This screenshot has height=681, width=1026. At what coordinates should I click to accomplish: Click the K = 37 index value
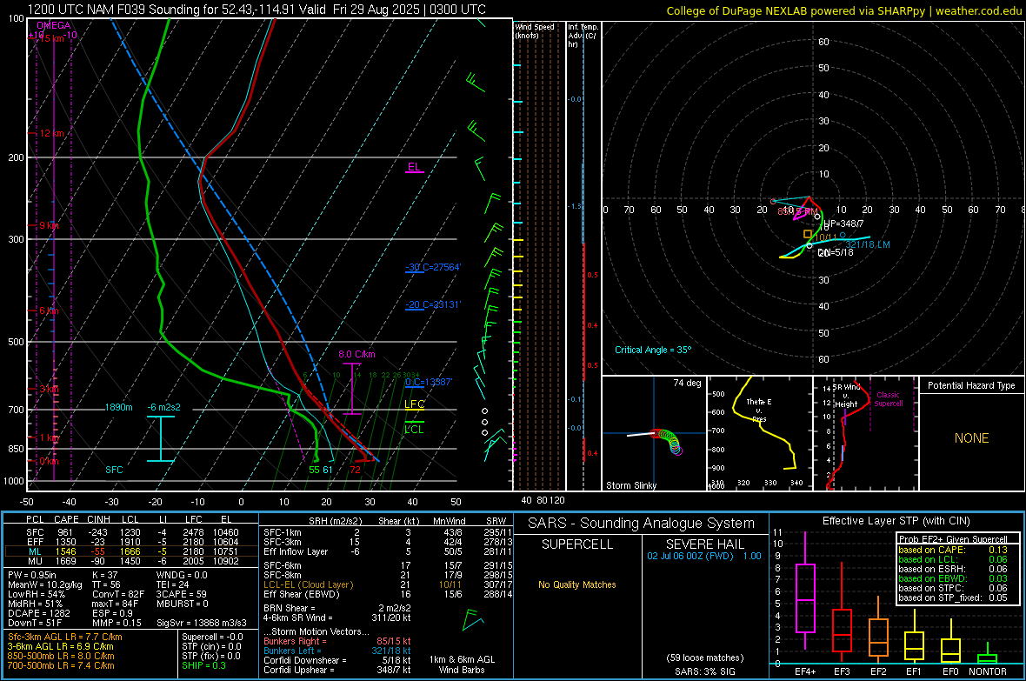click(x=104, y=575)
